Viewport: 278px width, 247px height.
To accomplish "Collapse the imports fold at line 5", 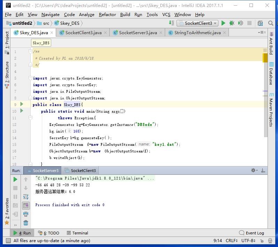I will pyautogui.click(x=30, y=78).
